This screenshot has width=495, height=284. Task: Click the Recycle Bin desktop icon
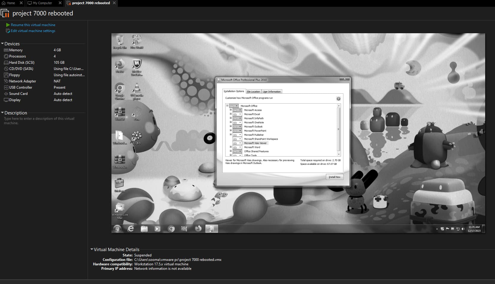120,42
